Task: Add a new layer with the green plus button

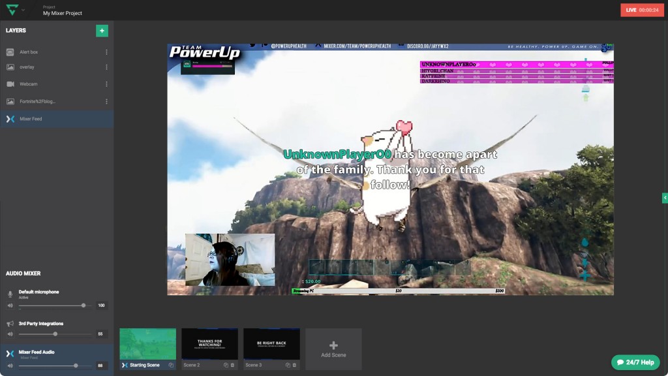Action: (102, 31)
